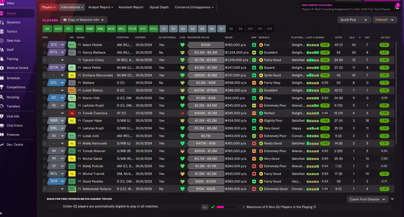The image size is (404, 217).
Task: Open the Czech First Division competition dropdown
Action: pyautogui.click(x=367, y=199)
